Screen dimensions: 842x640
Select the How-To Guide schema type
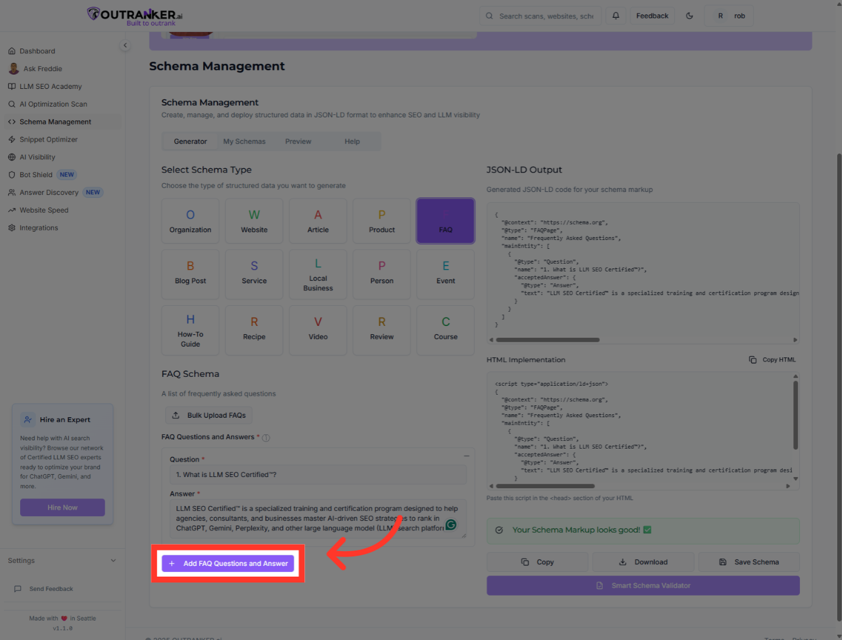click(190, 331)
